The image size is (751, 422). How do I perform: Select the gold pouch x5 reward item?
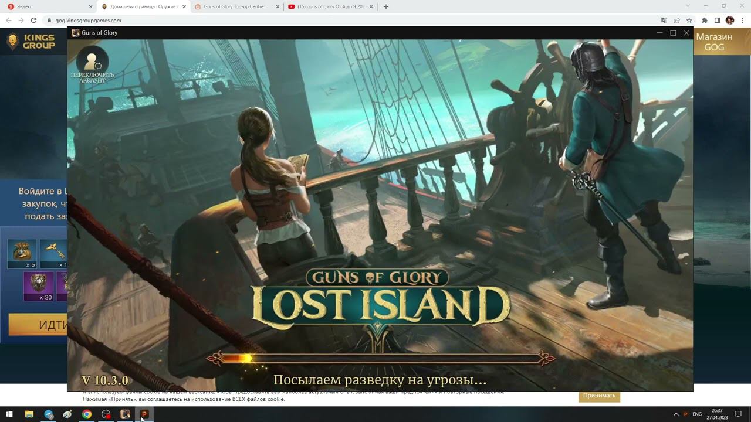(22, 254)
